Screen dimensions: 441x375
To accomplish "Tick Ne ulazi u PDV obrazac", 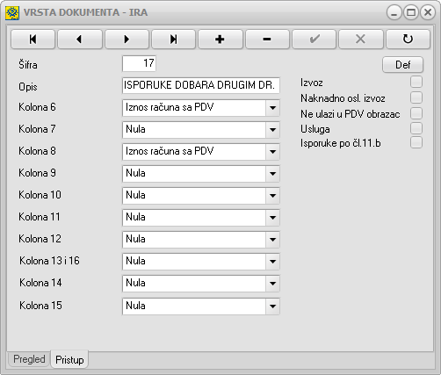I will click(x=416, y=113).
